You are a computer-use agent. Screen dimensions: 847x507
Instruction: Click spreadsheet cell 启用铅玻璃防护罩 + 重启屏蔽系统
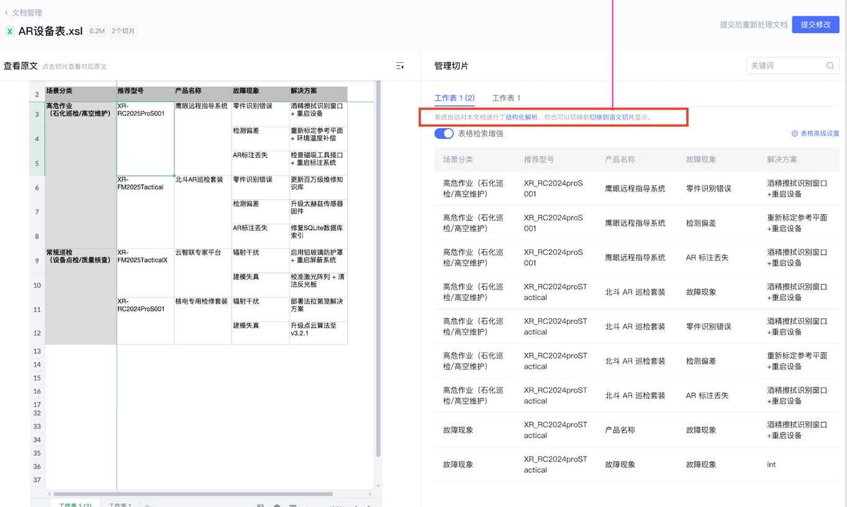point(319,260)
